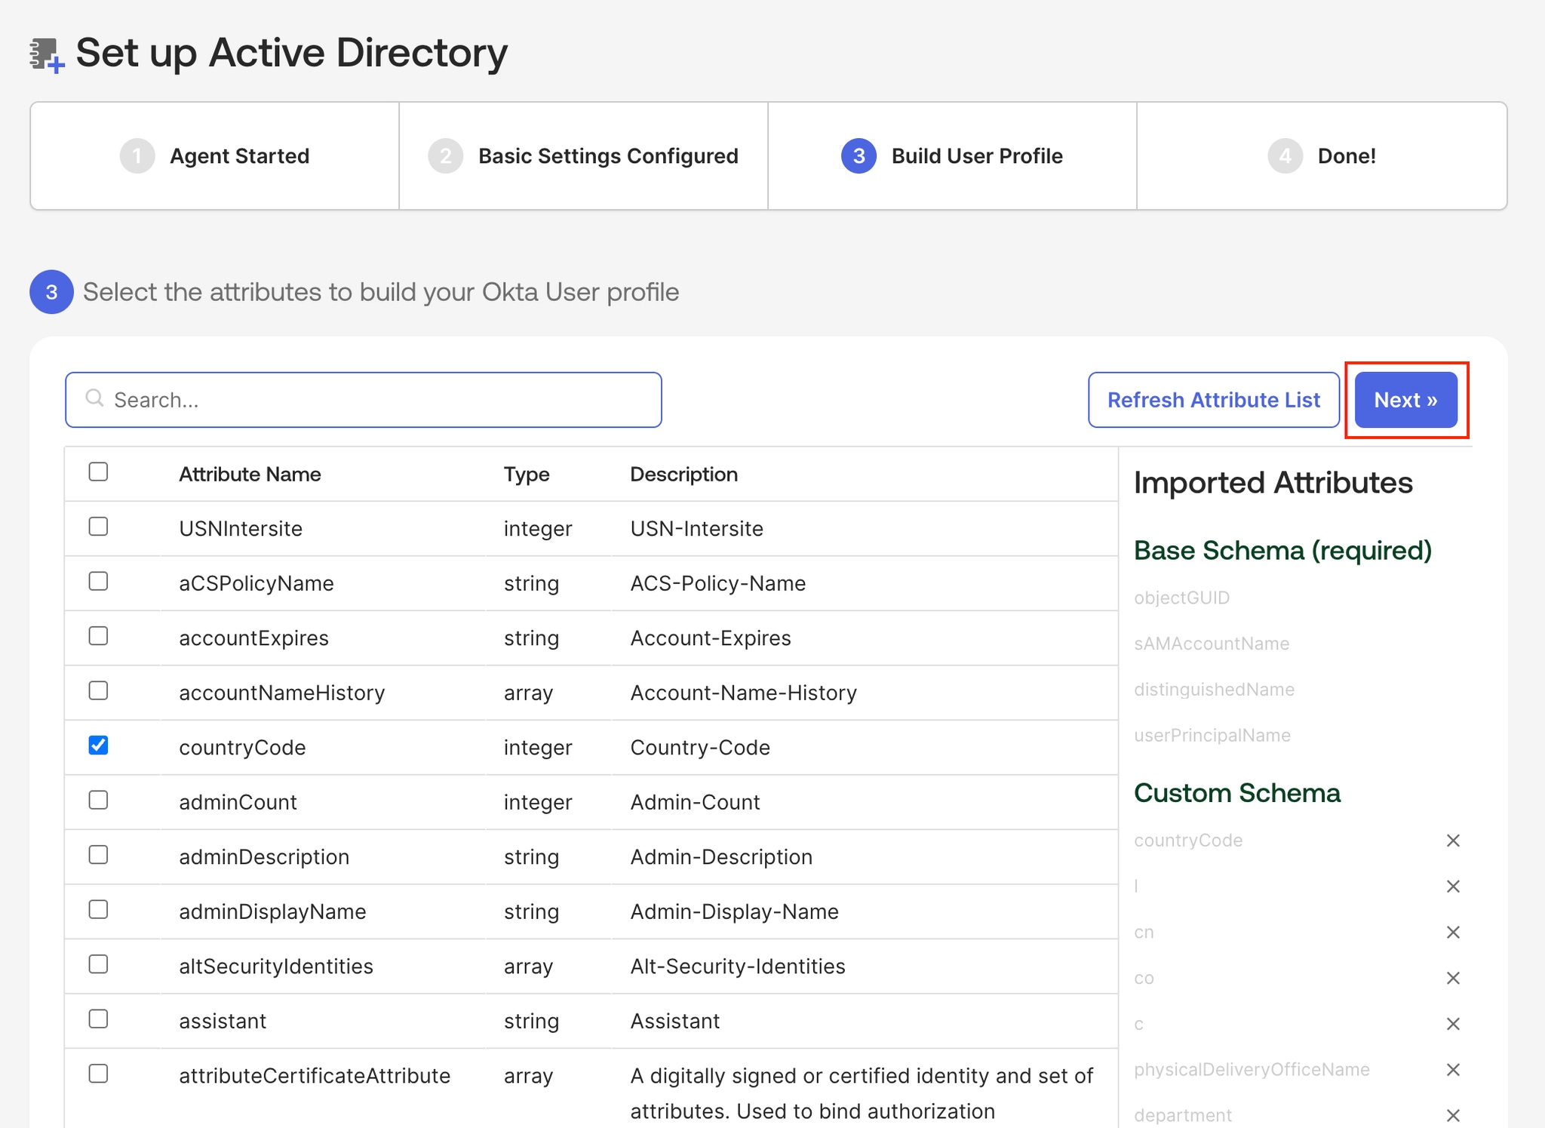
Task: Click countryCode in the attribute table
Action: tap(242, 748)
